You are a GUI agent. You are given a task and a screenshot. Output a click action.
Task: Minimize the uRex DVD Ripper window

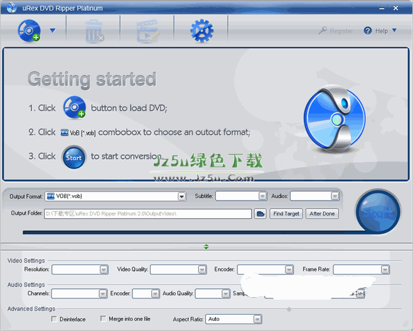[382, 8]
